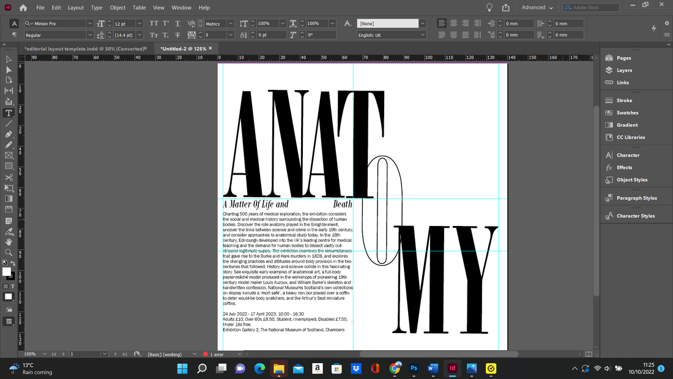
Task: Select the Direct Selection tool
Action: coord(9,70)
